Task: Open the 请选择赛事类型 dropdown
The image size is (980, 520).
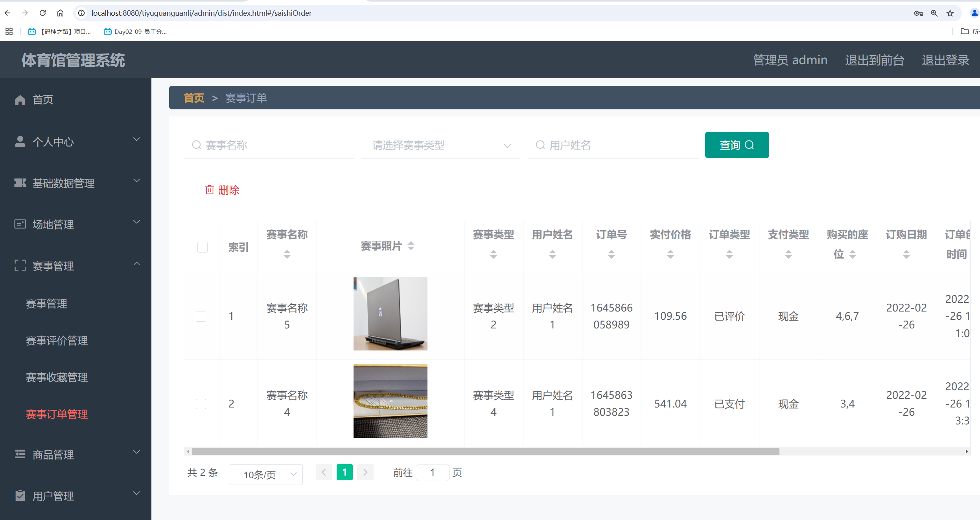Action: coord(440,145)
